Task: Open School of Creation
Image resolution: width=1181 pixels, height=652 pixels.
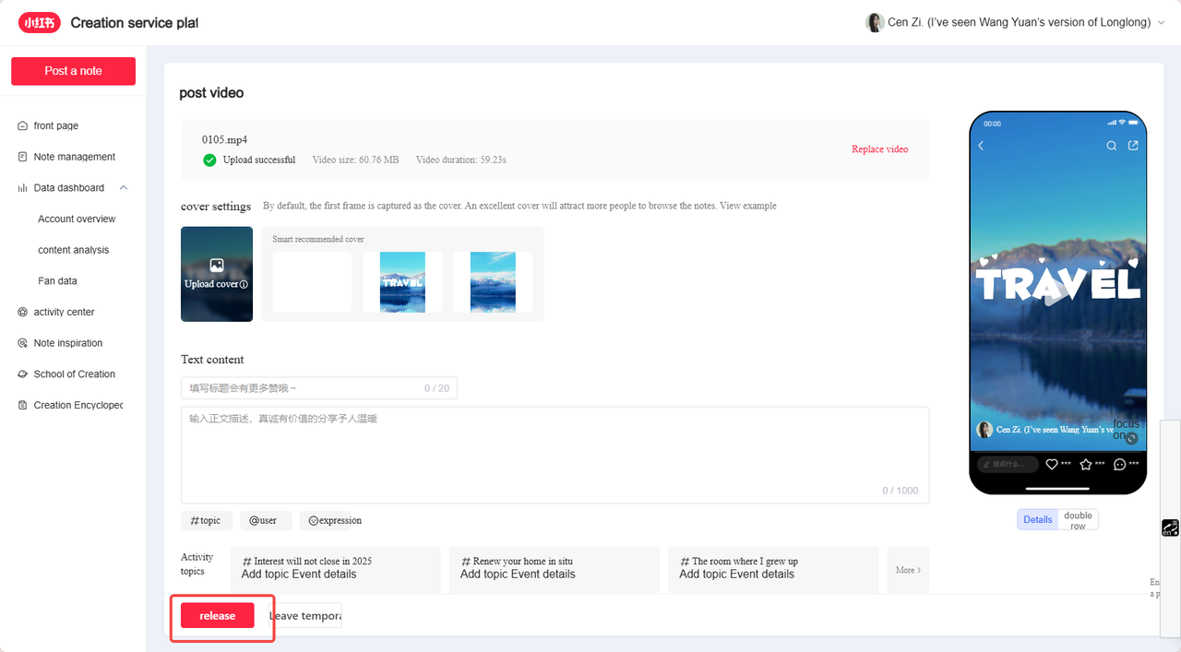Action: pyautogui.click(x=75, y=374)
